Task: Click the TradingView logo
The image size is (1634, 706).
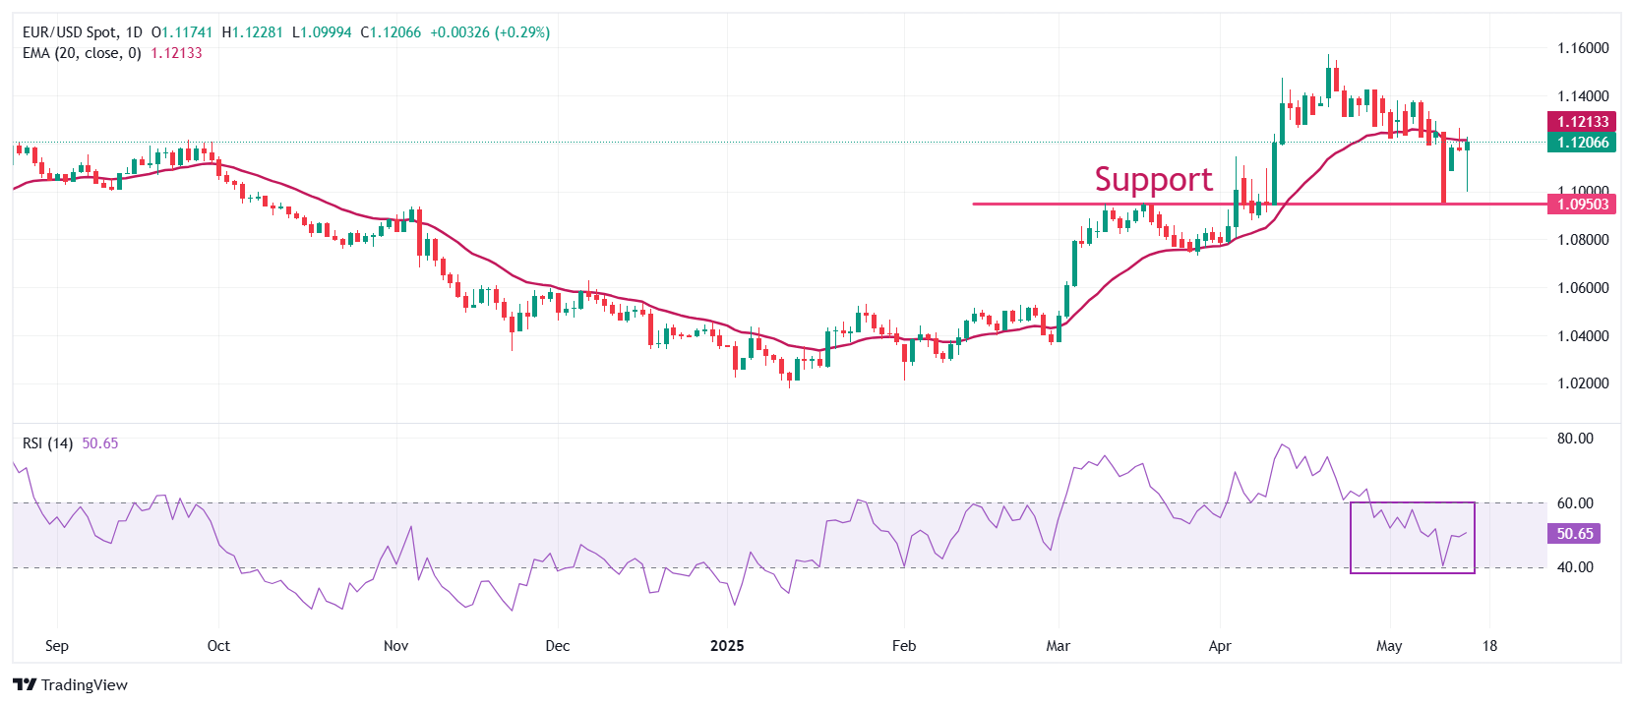Action: point(70,684)
